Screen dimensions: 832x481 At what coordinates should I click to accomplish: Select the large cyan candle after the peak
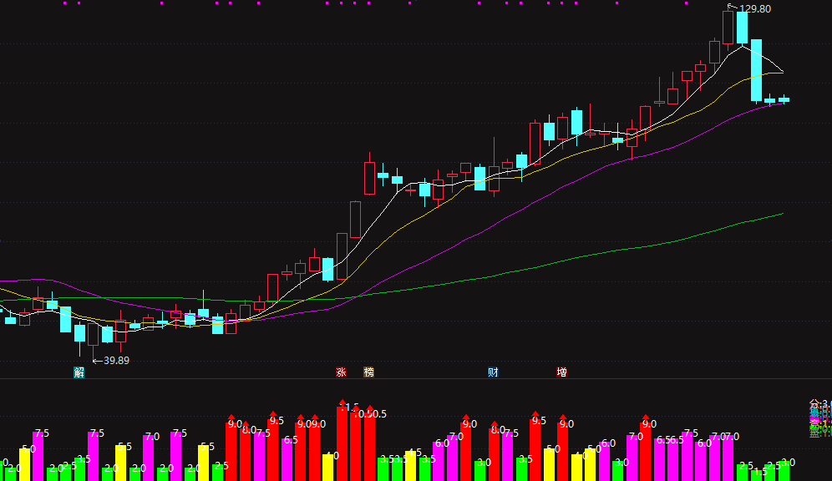(x=756, y=70)
